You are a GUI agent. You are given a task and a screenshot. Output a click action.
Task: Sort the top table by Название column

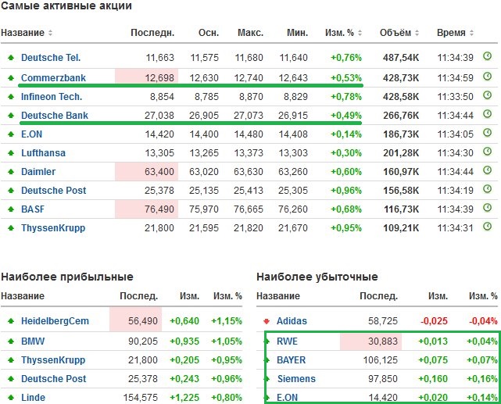[27, 33]
